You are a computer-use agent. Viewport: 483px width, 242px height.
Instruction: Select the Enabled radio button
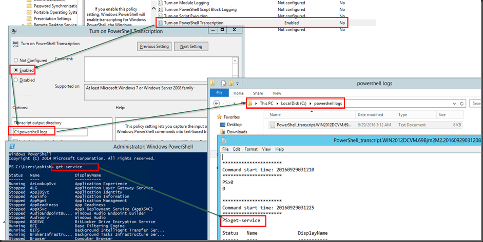(x=16, y=70)
